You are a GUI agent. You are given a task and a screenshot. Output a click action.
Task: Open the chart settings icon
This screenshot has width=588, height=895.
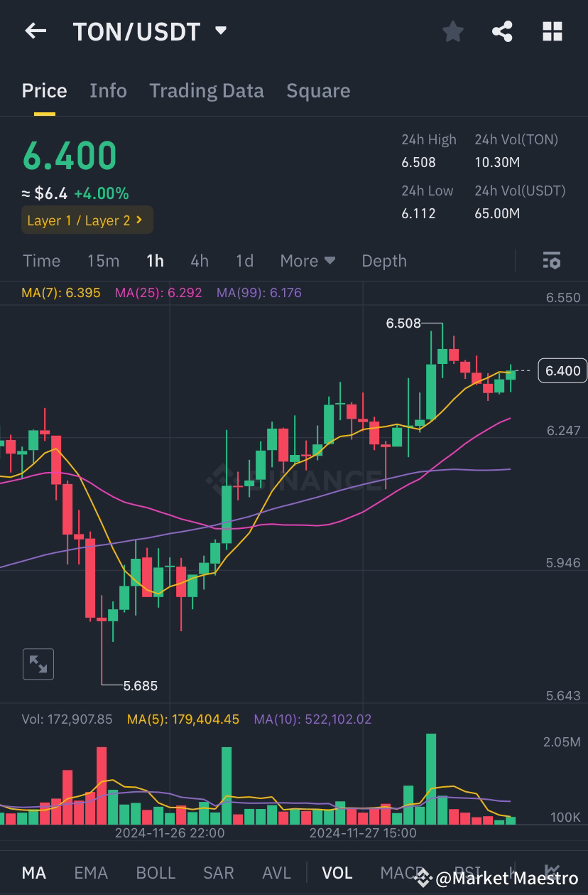[x=552, y=261]
